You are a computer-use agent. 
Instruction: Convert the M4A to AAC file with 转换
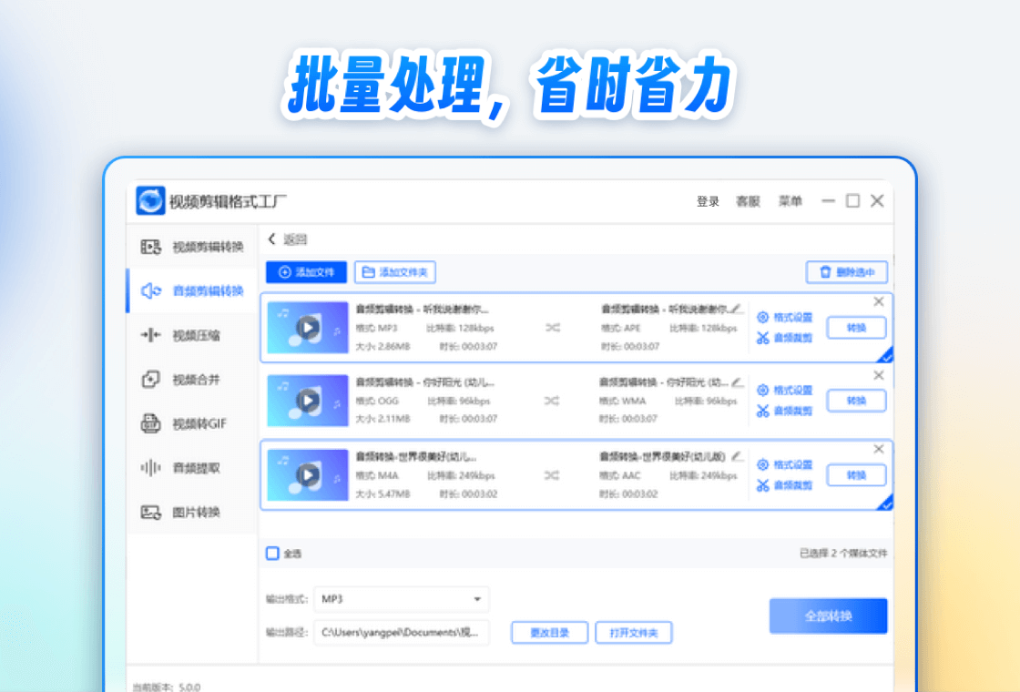(x=856, y=475)
